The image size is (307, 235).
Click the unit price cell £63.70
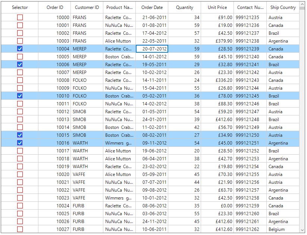coord(217,190)
